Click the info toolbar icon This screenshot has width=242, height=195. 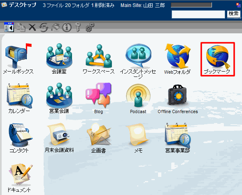67,27
